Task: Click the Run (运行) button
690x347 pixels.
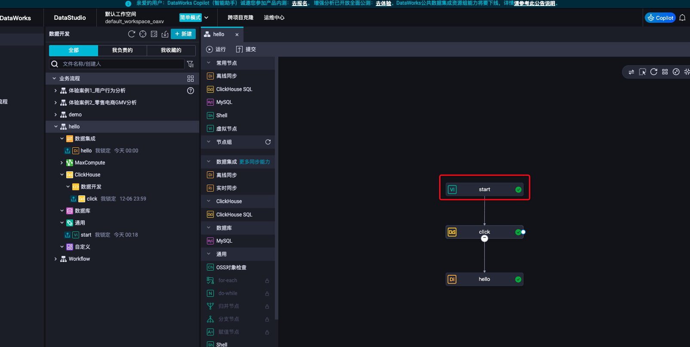Action: click(x=216, y=49)
